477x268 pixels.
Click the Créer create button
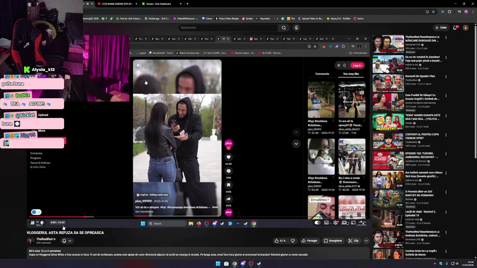pyautogui.click(x=441, y=28)
